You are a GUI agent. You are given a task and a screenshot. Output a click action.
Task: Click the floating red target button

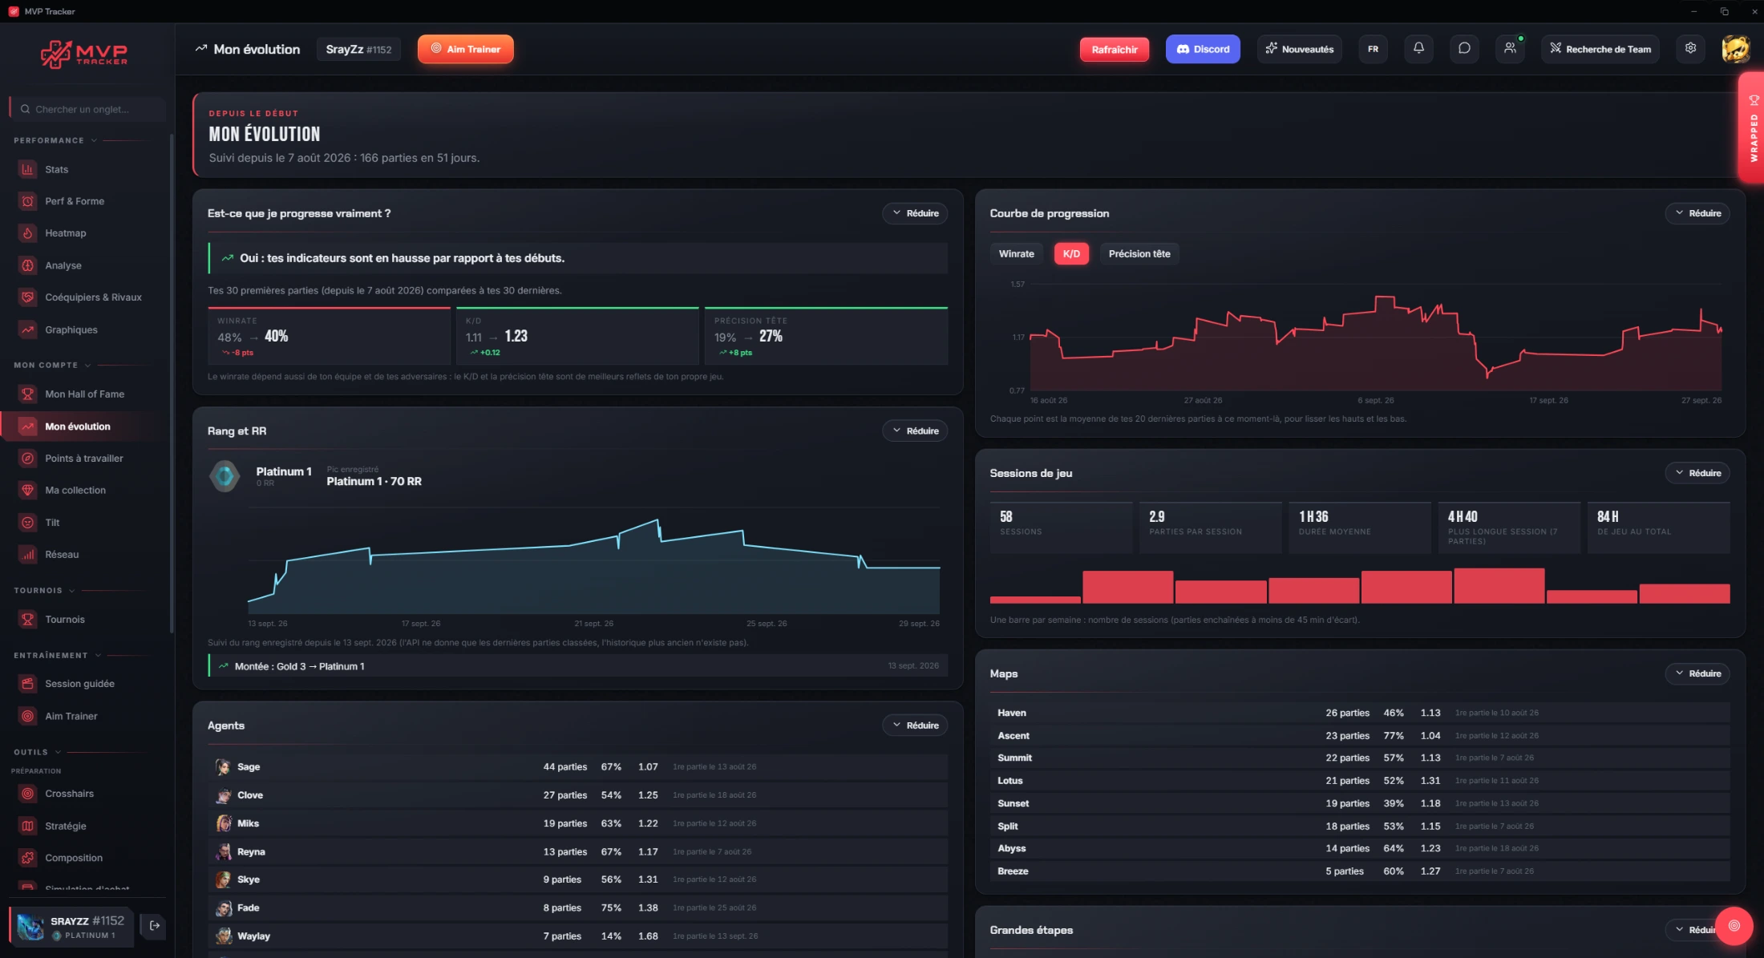pos(1734,926)
